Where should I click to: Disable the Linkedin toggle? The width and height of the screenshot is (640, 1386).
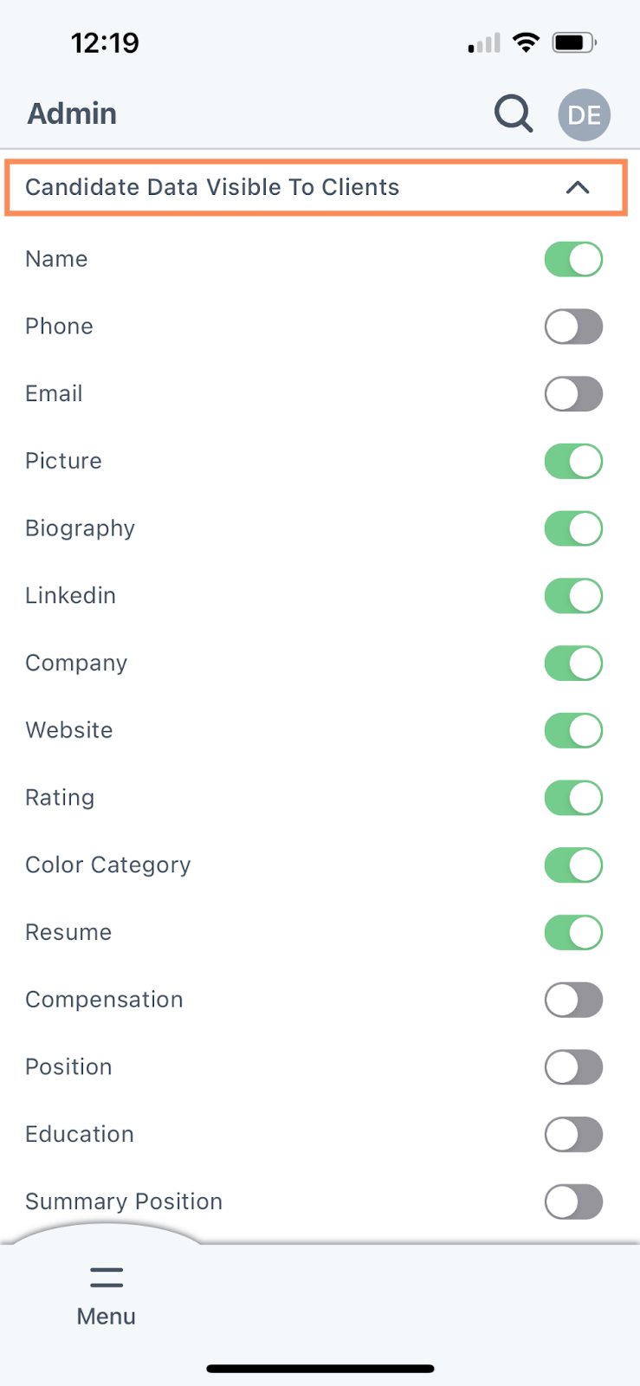[573, 596]
